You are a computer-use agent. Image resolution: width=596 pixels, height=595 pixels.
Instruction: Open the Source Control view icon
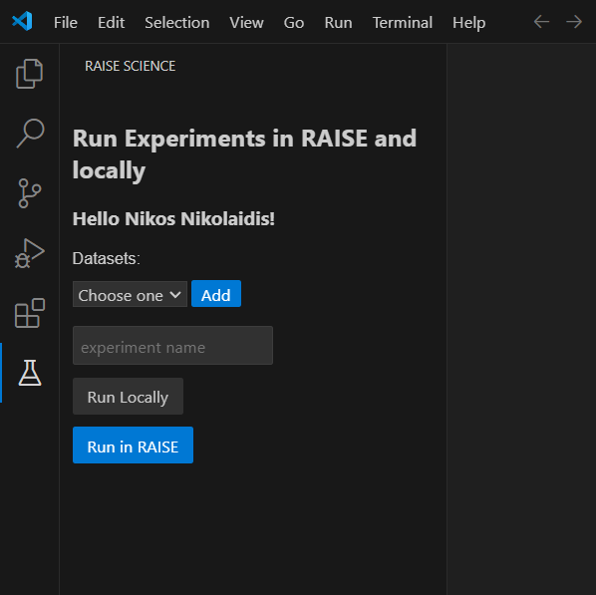29,193
